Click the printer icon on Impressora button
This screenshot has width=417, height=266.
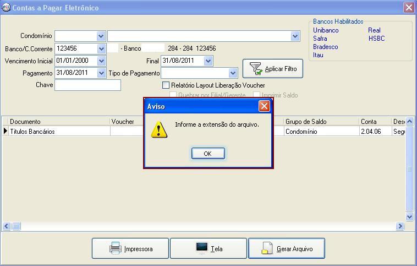[x=116, y=248]
